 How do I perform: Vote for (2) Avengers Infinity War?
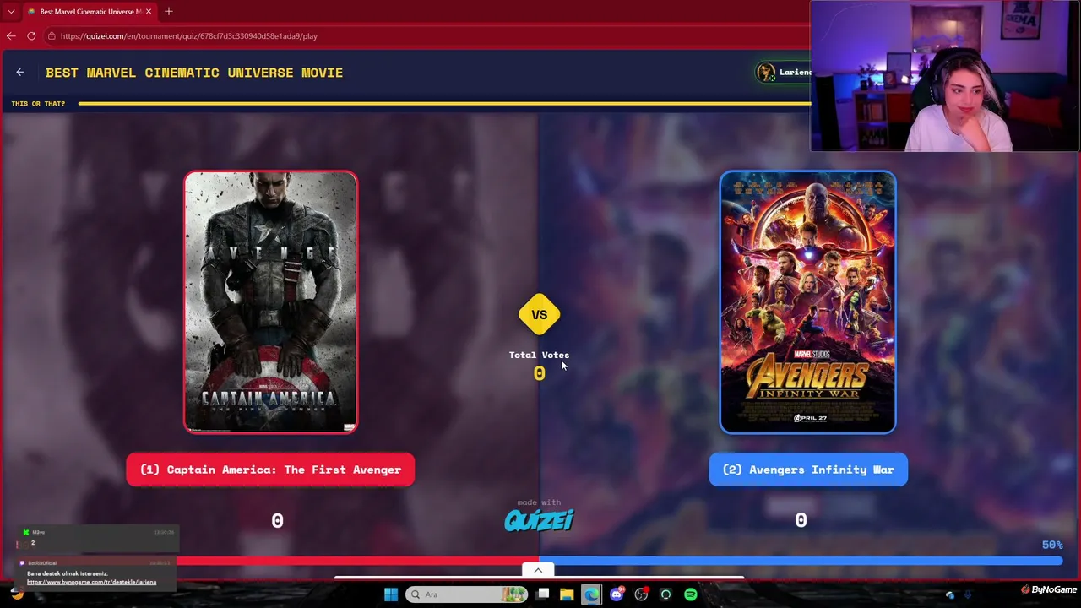(x=808, y=470)
